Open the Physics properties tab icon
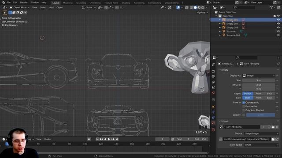 [x=213, y=112]
